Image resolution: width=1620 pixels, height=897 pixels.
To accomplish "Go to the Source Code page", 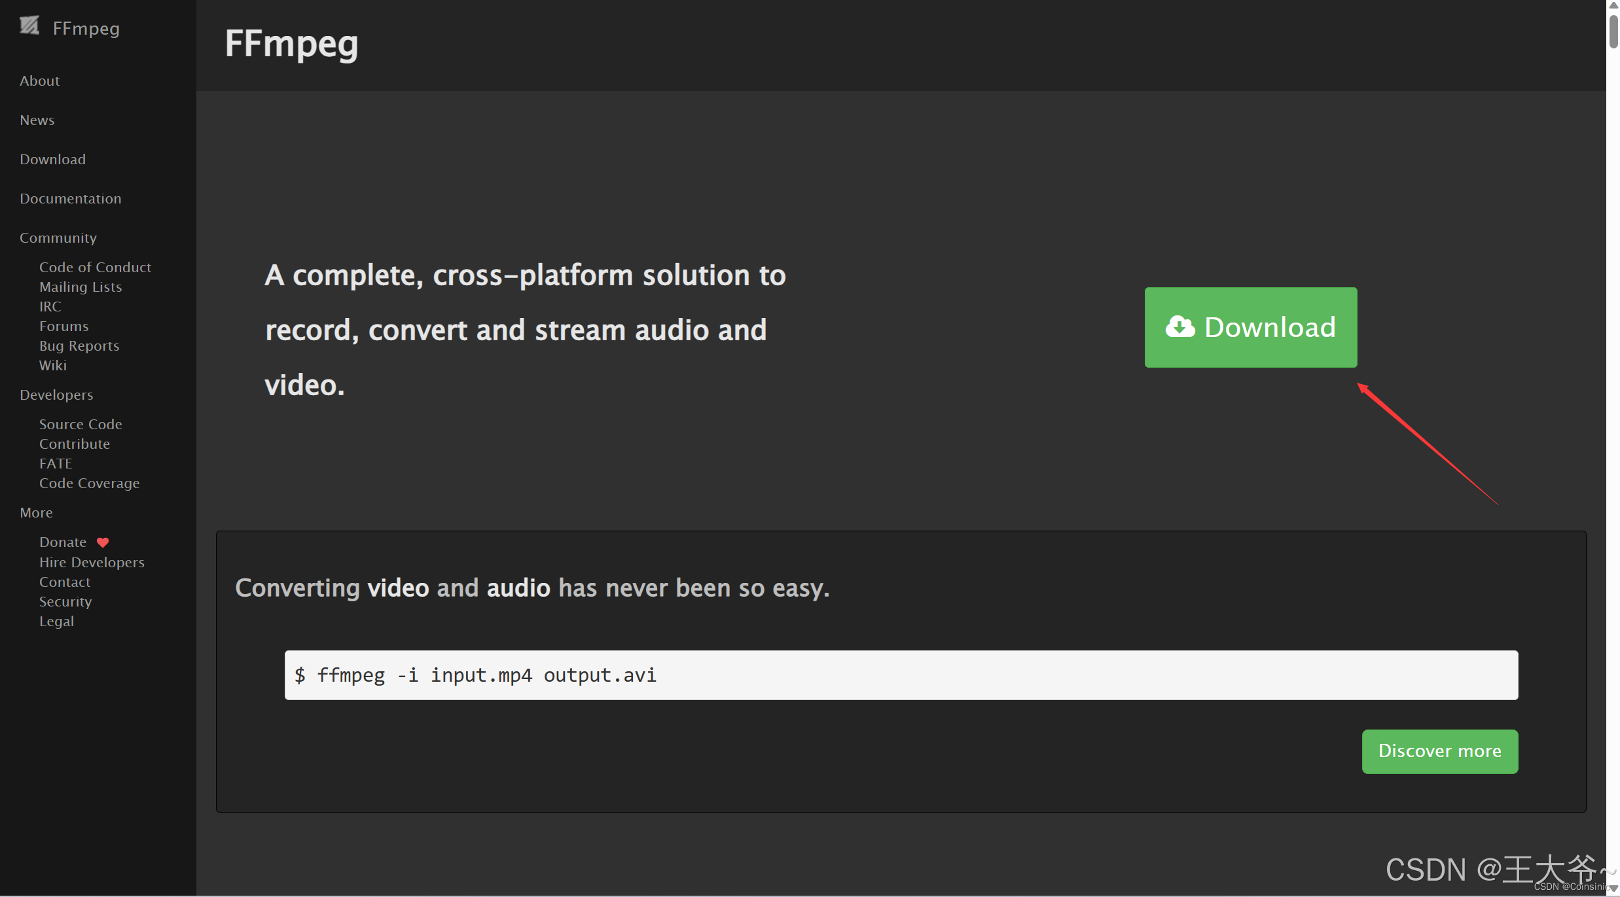I will (x=81, y=425).
